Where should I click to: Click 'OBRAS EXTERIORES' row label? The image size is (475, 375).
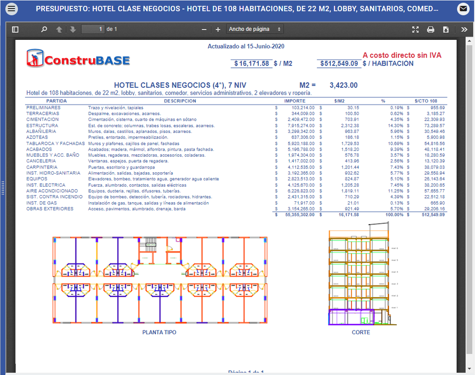tap(50, 209)
